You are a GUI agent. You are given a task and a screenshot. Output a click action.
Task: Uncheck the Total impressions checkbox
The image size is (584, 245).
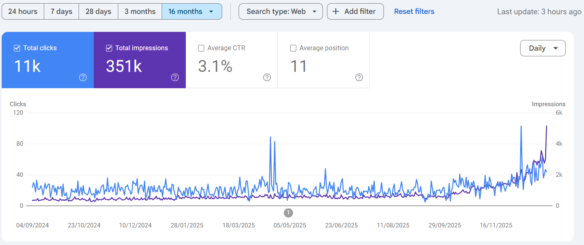109,48
